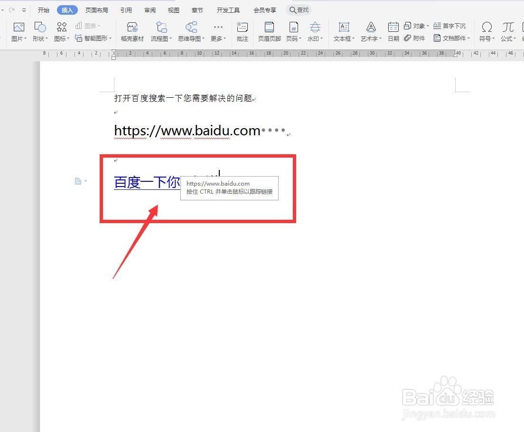Click the redo arrow in quick access toolbar
Viewport: 524px width, 432px height.
coord(12,10)
